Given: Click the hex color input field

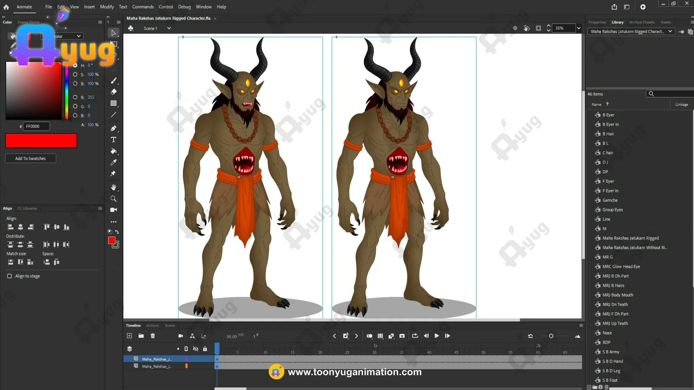Looking at the screenshot, I should [36, 126].
